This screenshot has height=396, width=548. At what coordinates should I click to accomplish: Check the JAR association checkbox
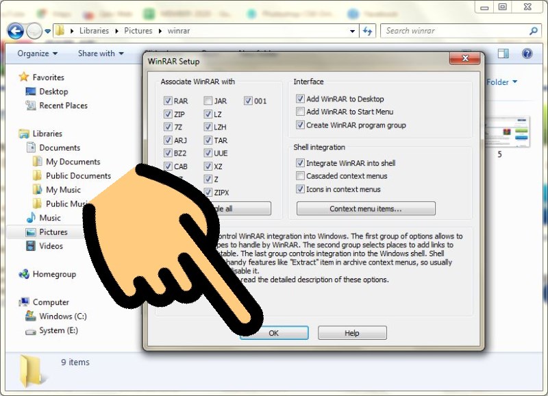(x=208, y=101)
